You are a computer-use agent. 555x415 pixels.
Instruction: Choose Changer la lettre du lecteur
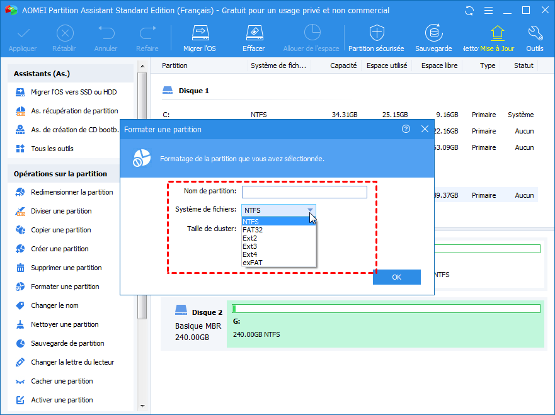(65, 362)
